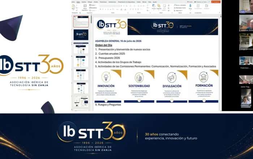Image resolution: width=253 pixels, height=159 pixels.
Task: Collapse the ribbon with the chevron
Action: [x=219, y=12]
